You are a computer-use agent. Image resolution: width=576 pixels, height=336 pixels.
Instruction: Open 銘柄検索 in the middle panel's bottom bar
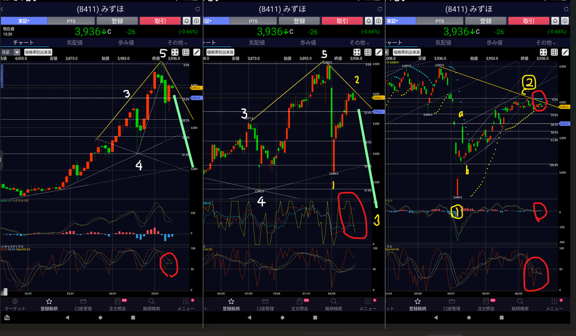[x=333, y=305]
